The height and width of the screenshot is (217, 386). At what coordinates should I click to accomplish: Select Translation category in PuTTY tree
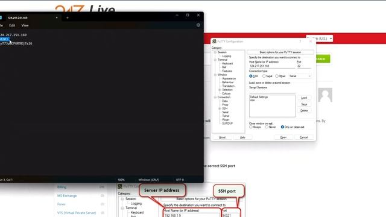click(x=228, y=86)
